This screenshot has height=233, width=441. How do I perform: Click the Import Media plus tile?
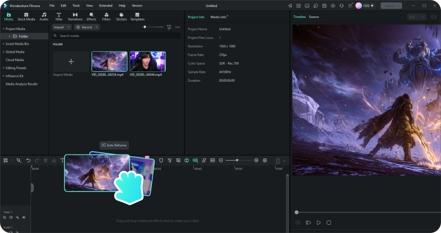click(71, 62)
